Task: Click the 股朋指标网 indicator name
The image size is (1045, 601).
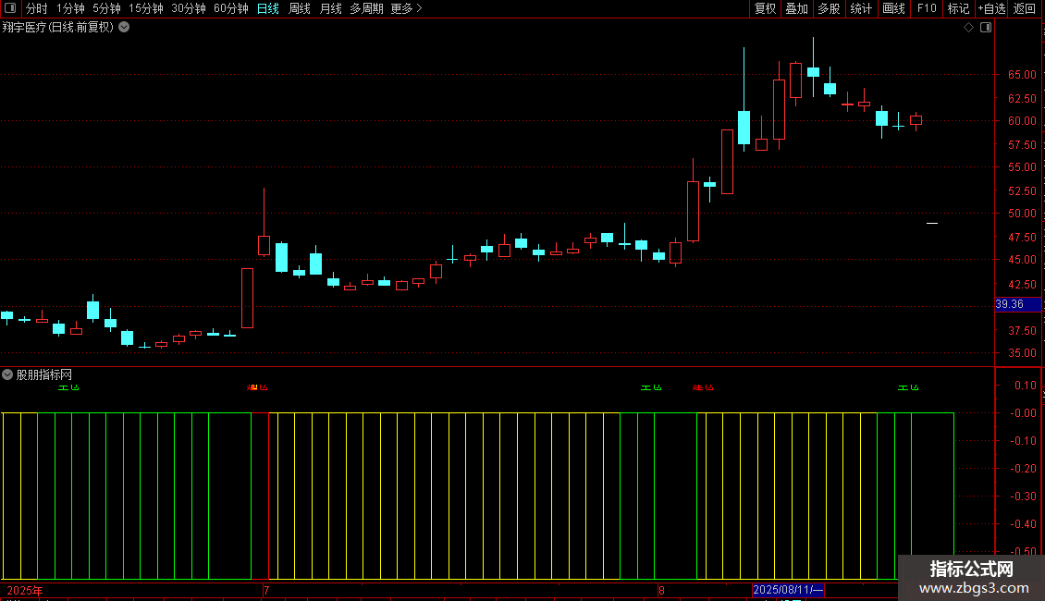Action: click(x=44, y=375)
